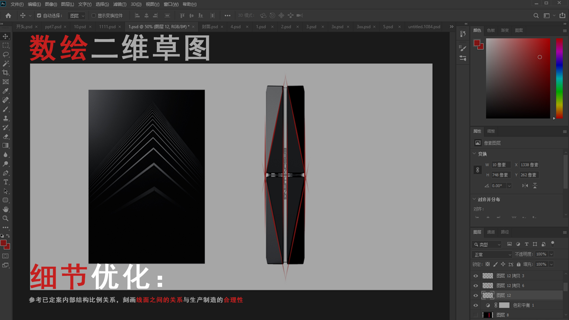Hide the 图层 12 layer visibility
The height and width of the screenshot is (320, 569).
tap(476, 295)
